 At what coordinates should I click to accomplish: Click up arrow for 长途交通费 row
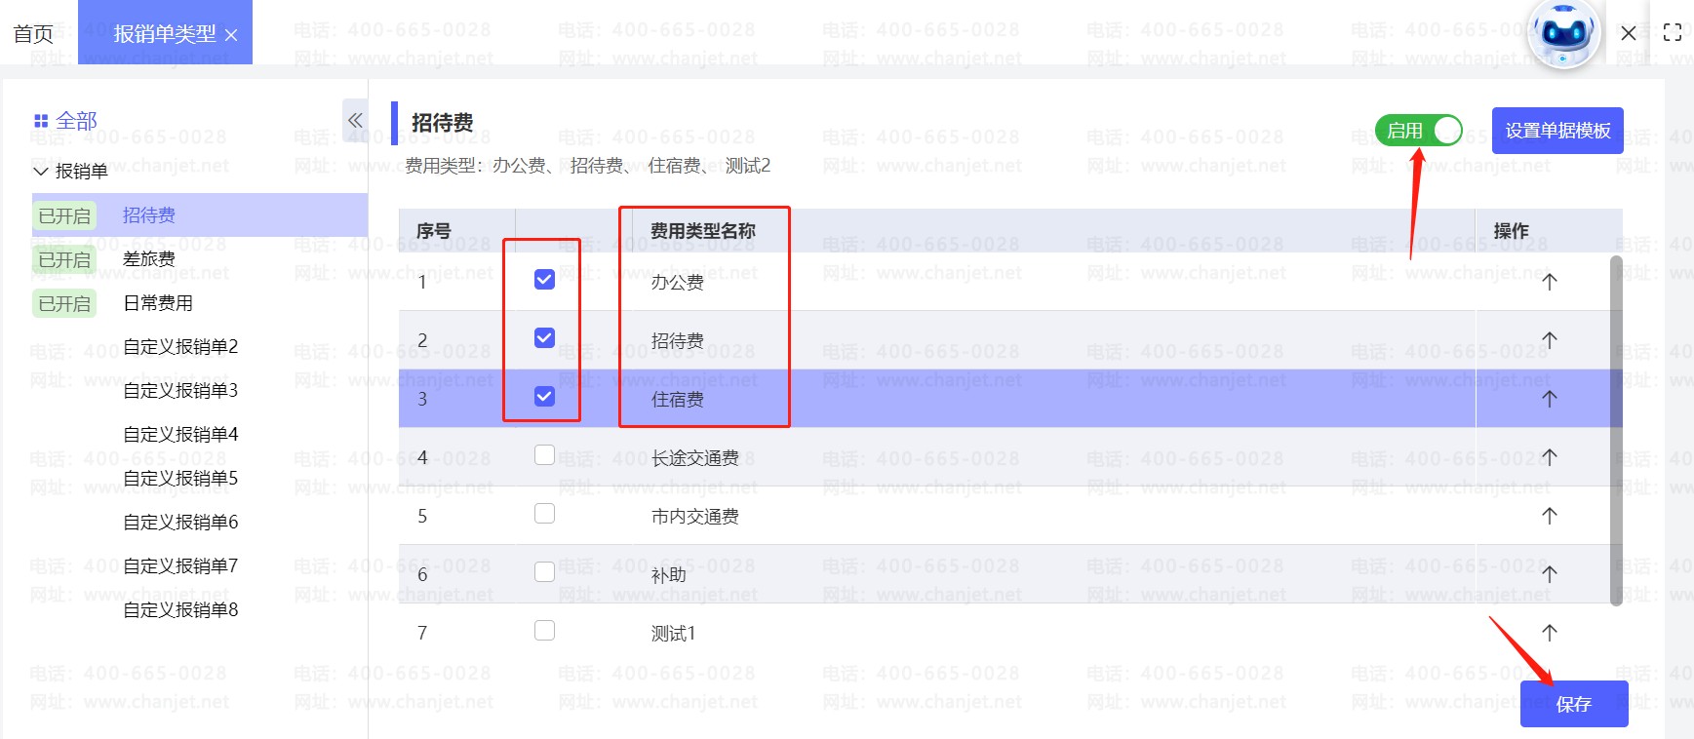pos(1549,457)
